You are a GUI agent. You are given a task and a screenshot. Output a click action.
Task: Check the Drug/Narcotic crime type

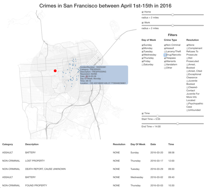tap(165, 55)
